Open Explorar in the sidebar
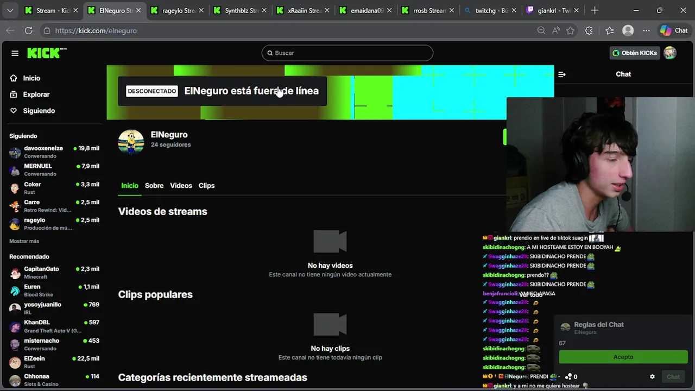The width and height of the screenshot is (695, 391). (x=36, y=94)
